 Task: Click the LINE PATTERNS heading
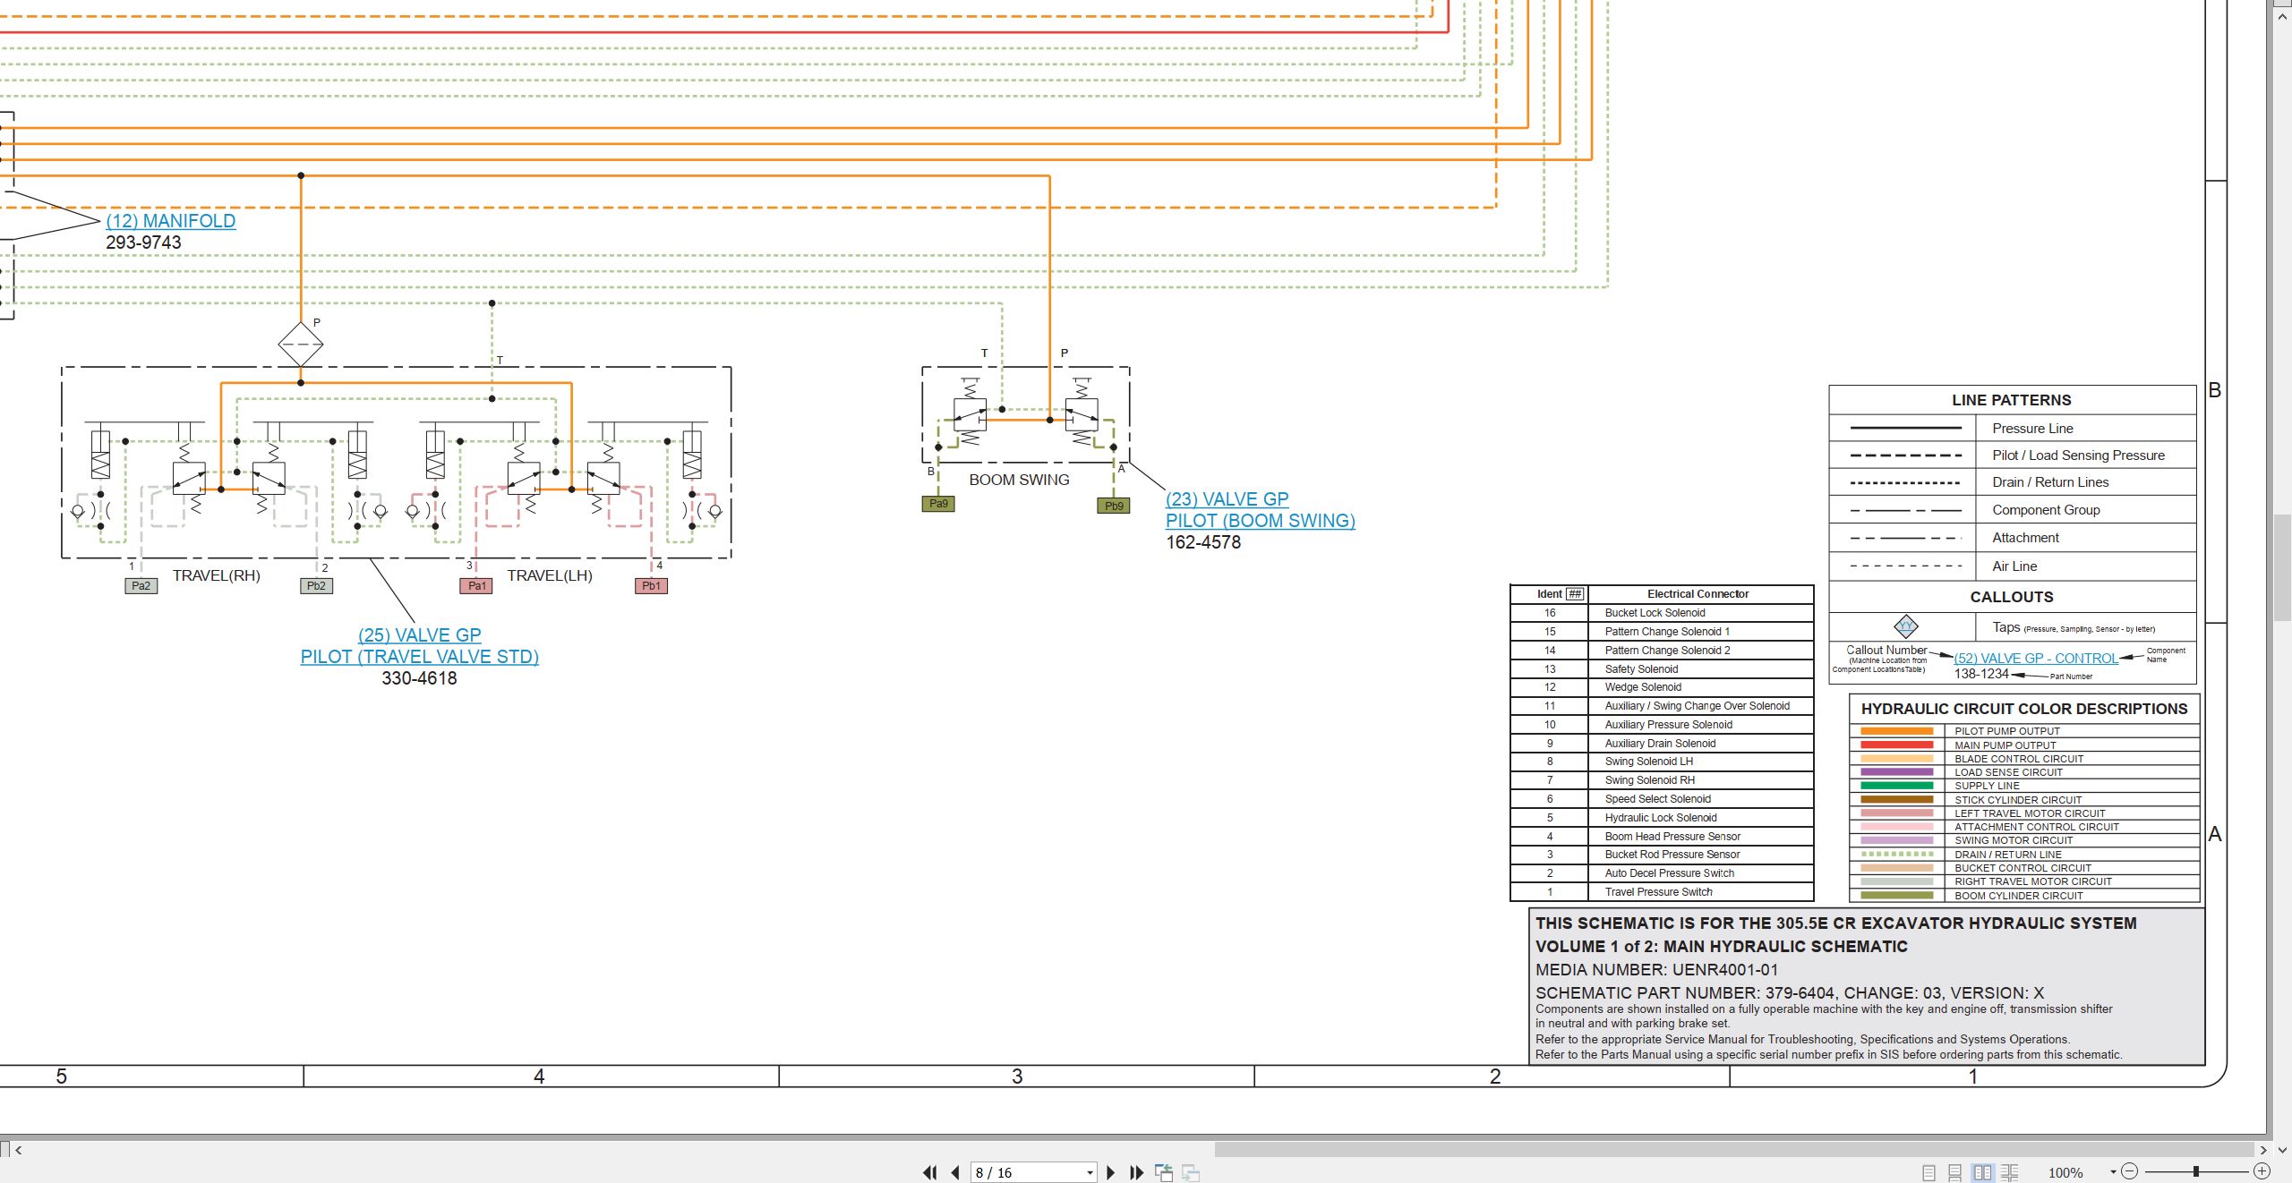click(x=2012, y=400)
